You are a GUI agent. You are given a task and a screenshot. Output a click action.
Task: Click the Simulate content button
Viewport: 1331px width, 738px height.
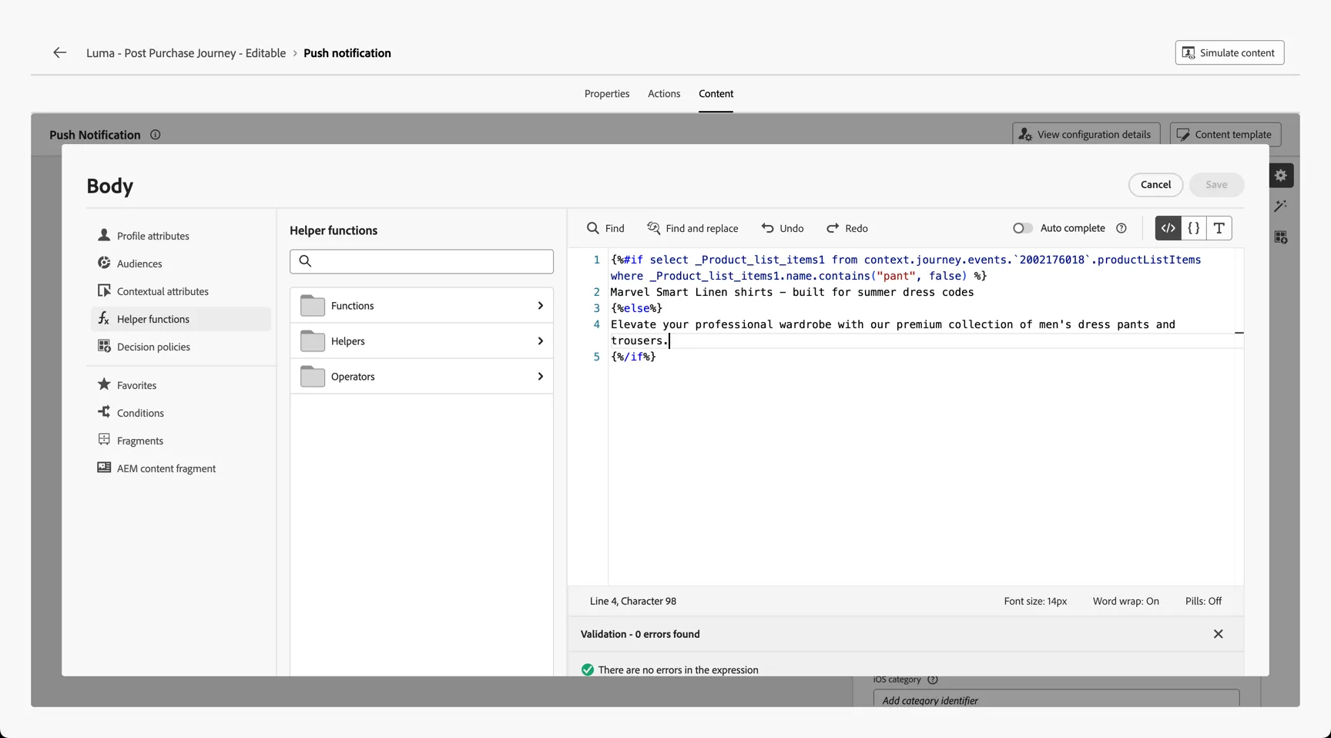point(1229,52)
